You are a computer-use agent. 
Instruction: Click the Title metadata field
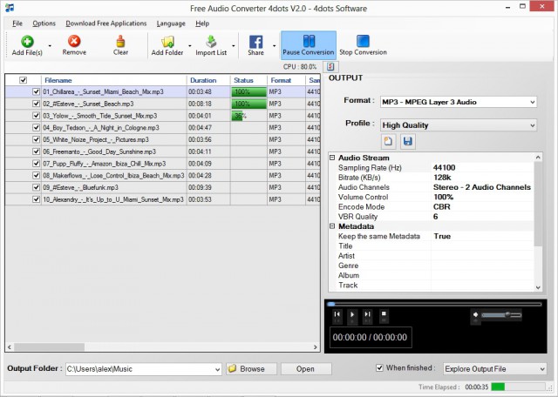482,246
